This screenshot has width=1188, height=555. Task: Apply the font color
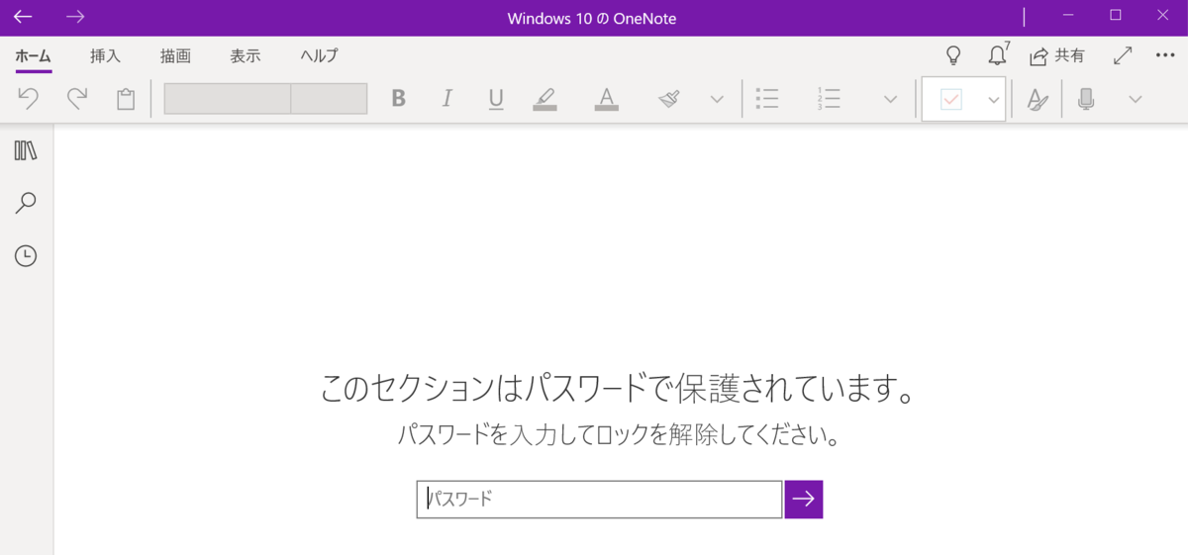[606, 99]
